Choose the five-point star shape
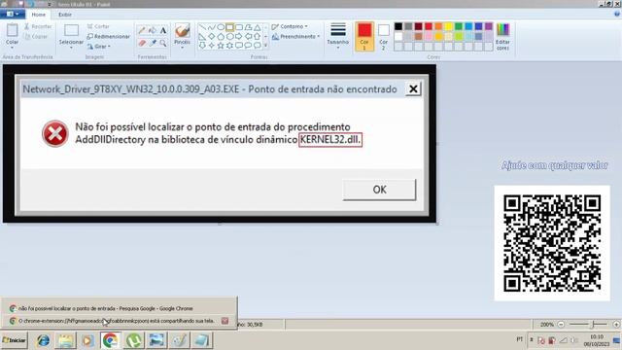 (x=221, y=46)
